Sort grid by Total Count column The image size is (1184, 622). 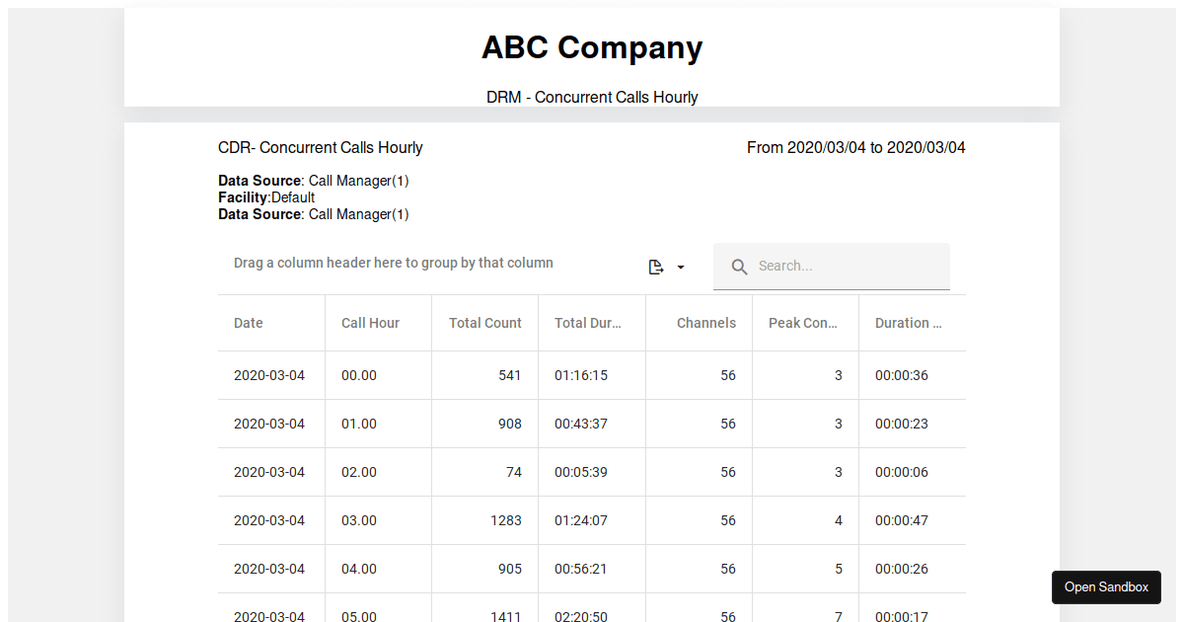(x=484, y=323)
